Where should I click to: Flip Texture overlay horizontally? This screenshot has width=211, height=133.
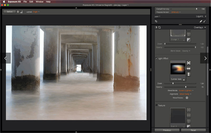click(189, 115)
